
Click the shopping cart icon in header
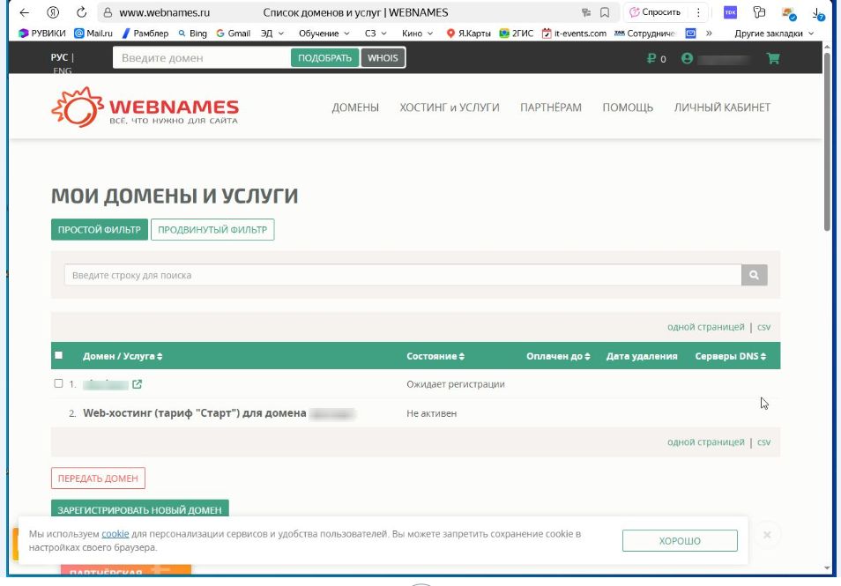(773, 59)
